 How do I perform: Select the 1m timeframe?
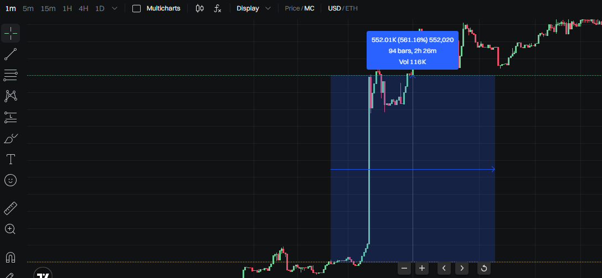pos(11,8)
